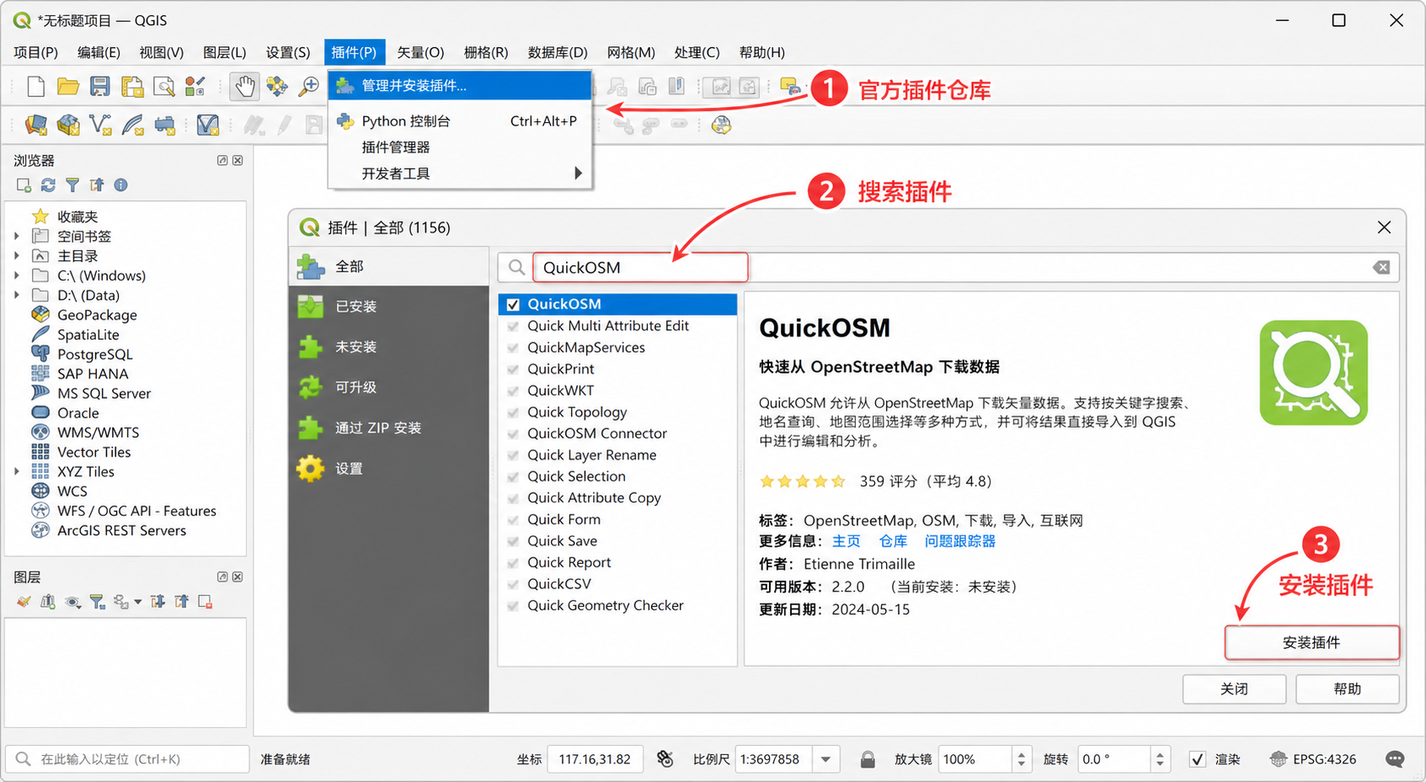Click the 关闭 button in plugins dialog

click(x=1234, y=689)
